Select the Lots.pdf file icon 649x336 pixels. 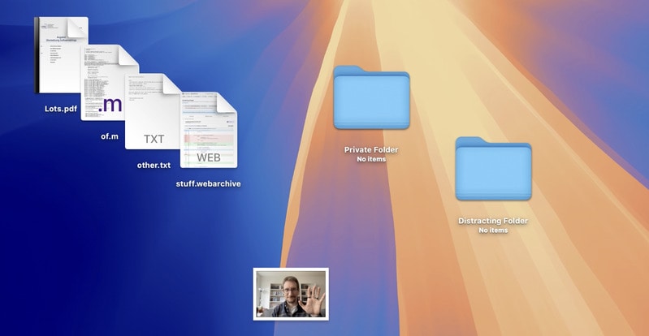61,55
